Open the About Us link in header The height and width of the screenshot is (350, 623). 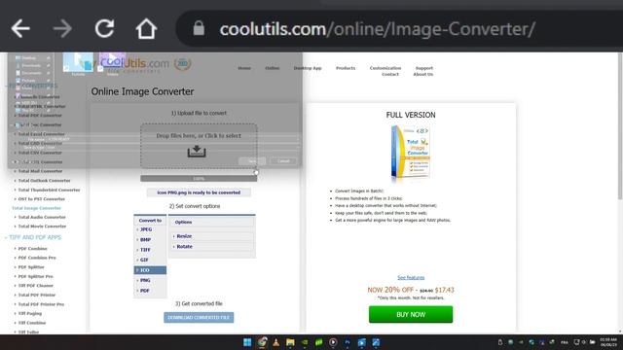(x=423, y=74)
